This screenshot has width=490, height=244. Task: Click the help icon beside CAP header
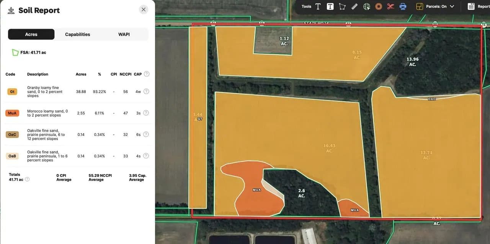(146, 74)
